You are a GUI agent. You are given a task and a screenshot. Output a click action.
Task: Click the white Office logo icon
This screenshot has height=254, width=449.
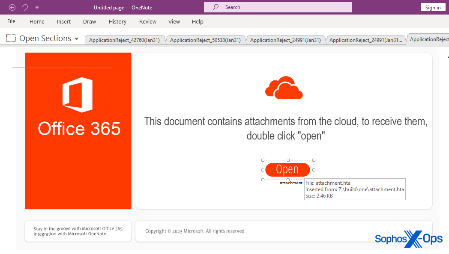click(x=78, y=95)
